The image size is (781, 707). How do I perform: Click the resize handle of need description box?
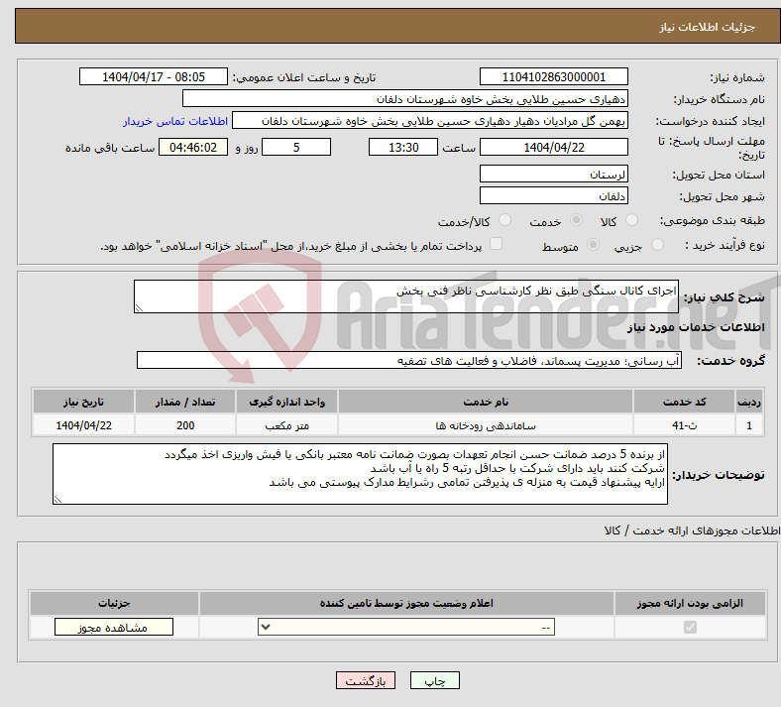(x=140, y=308)
